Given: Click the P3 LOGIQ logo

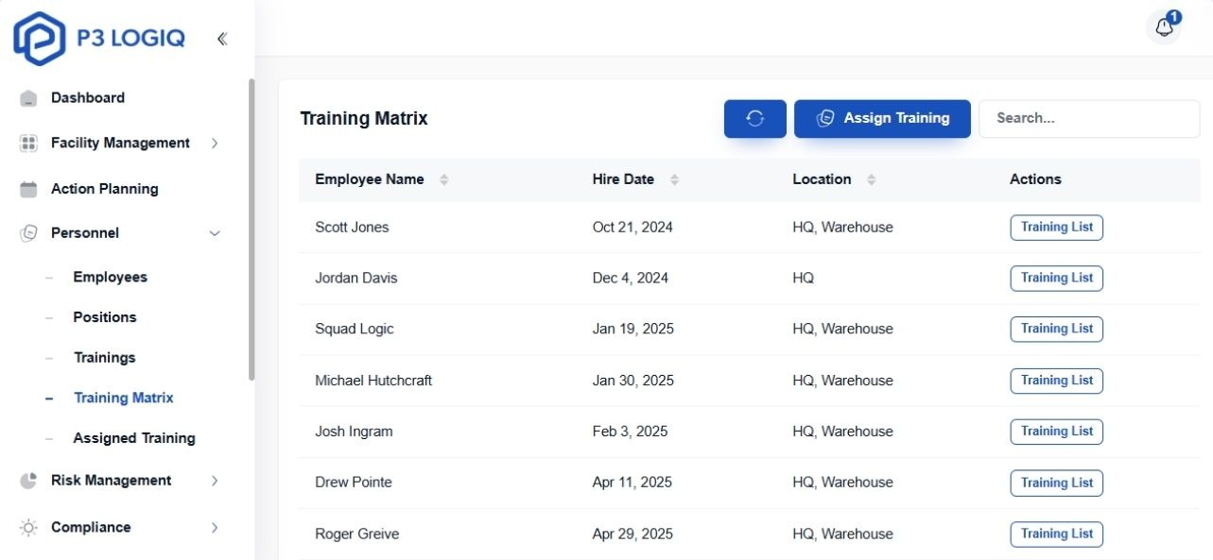Looking at the screenshot, I should pos(99,39).
